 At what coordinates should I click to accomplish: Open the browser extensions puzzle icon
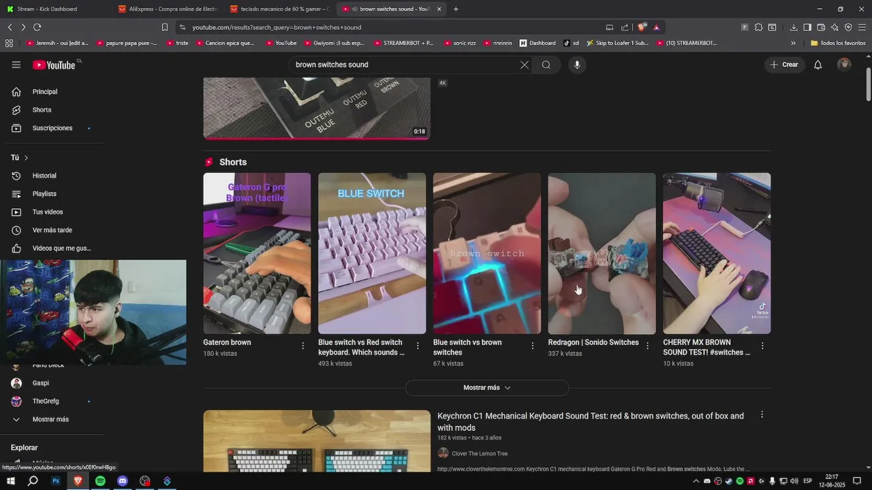758,27
